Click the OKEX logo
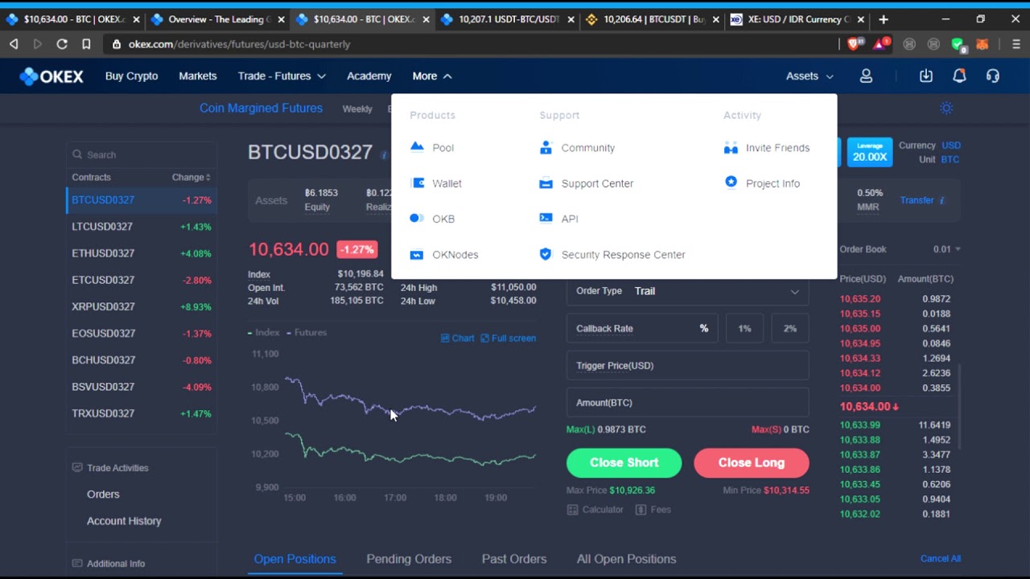This screenshot has width=1030, height=579. [51, 76]
